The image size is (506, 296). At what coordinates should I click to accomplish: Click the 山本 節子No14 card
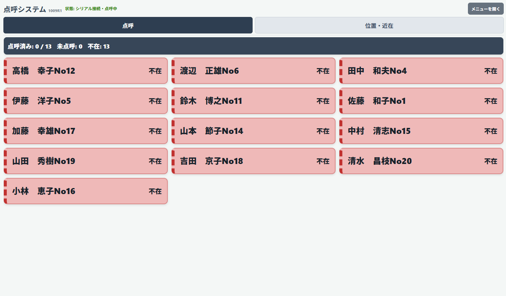tap(253, 131)
